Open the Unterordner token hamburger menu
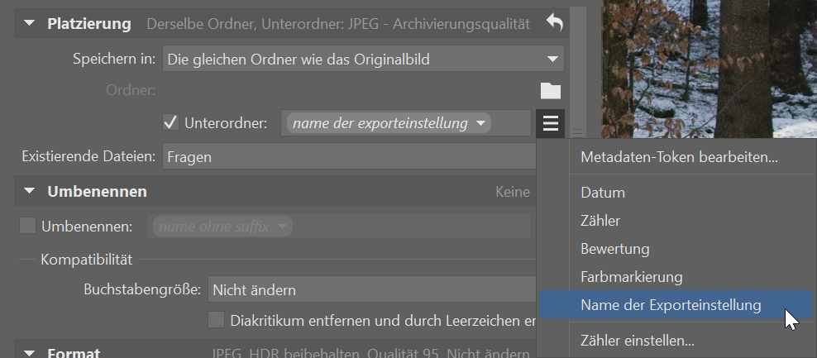This screenshot has width=817, height=358. point(550,123)
